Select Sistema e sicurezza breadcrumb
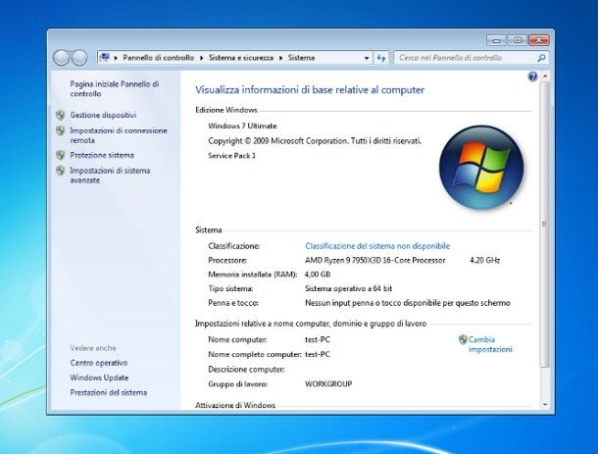This screenshot has height=454, width=598. coord(241,58)
